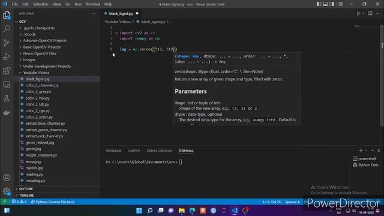Run the Python file with play button
384x216 pixels.
[x=358, y=13]
